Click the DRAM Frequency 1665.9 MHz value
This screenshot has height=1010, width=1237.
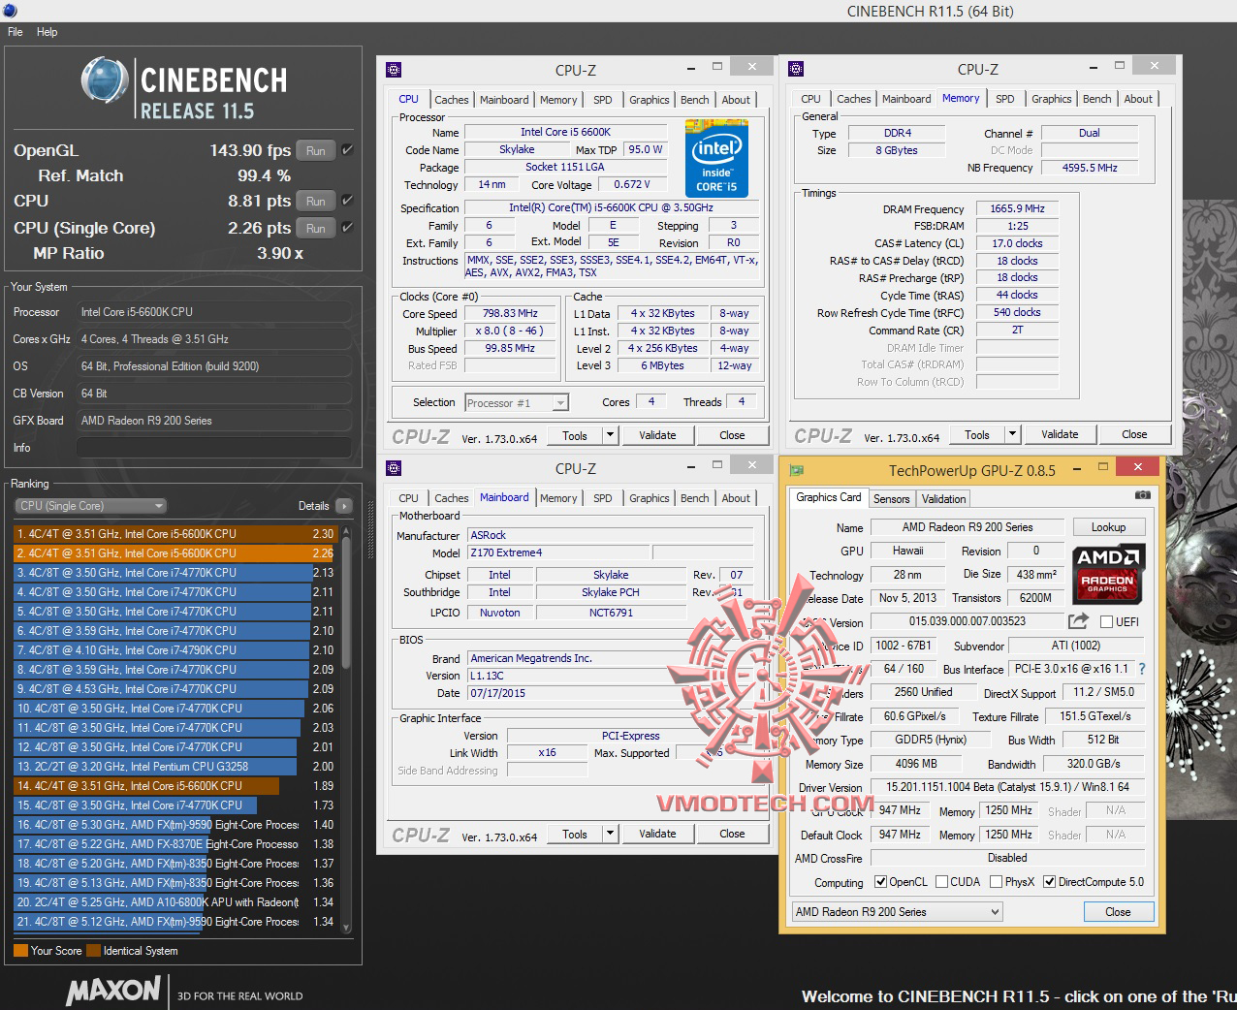[x=1017, y=209]
